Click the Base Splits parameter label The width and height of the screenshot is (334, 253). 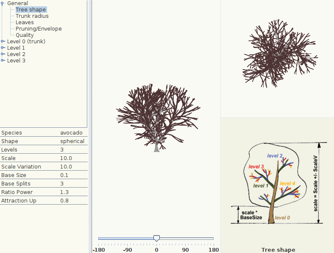(x=16, y=184)
